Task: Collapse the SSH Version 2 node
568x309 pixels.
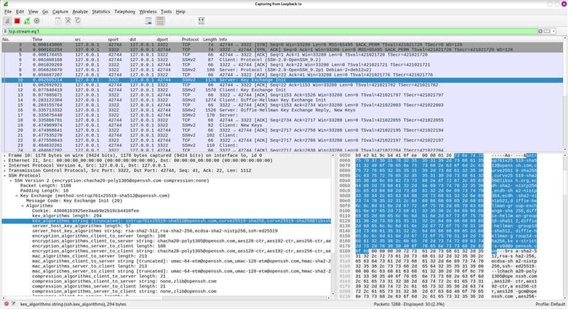Action: pos(10,180)
